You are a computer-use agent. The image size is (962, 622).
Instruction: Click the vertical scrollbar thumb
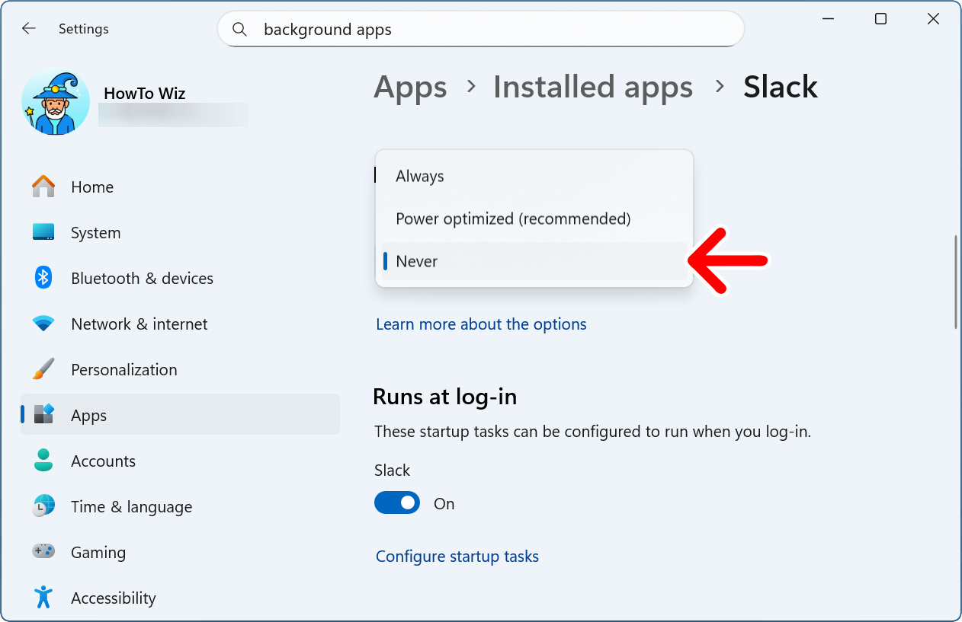(956, 282)
